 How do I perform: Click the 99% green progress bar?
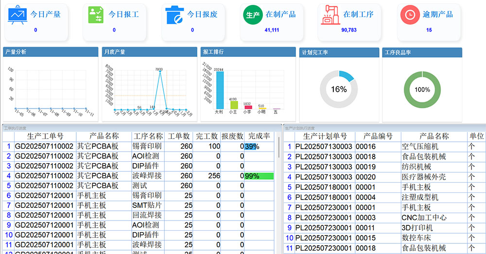coord(259,176)
